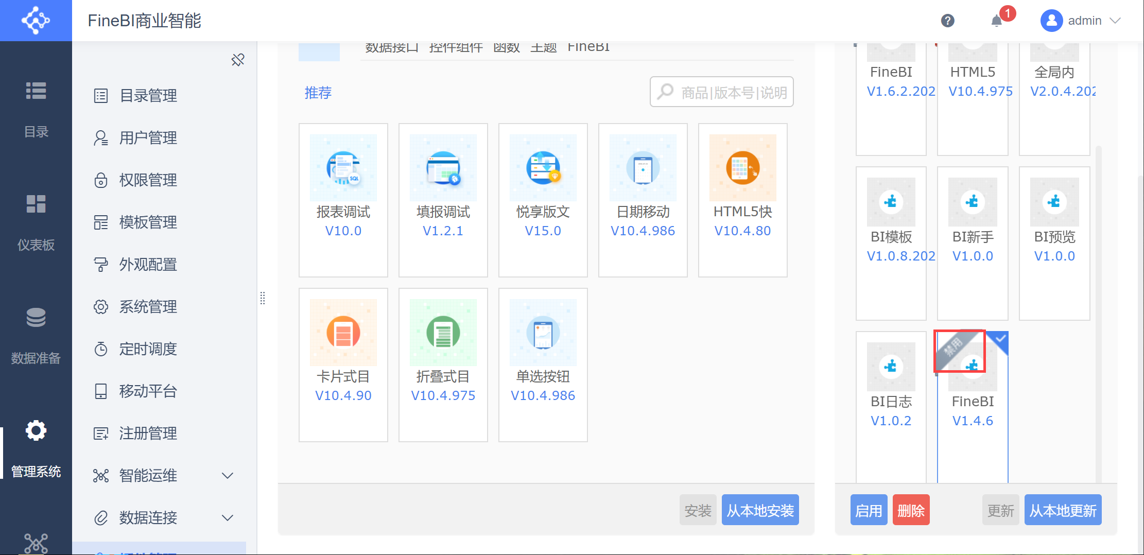Select the 报表调试 V10.0 plugin

tap(343, 200)
